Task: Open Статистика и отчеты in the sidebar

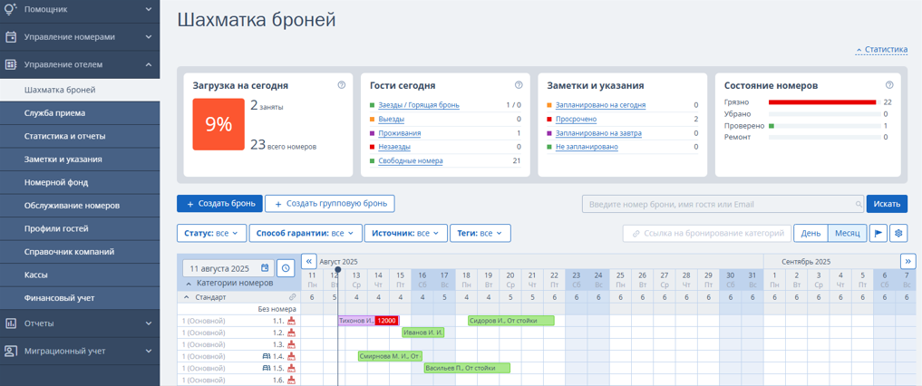Action: point(80,136)
